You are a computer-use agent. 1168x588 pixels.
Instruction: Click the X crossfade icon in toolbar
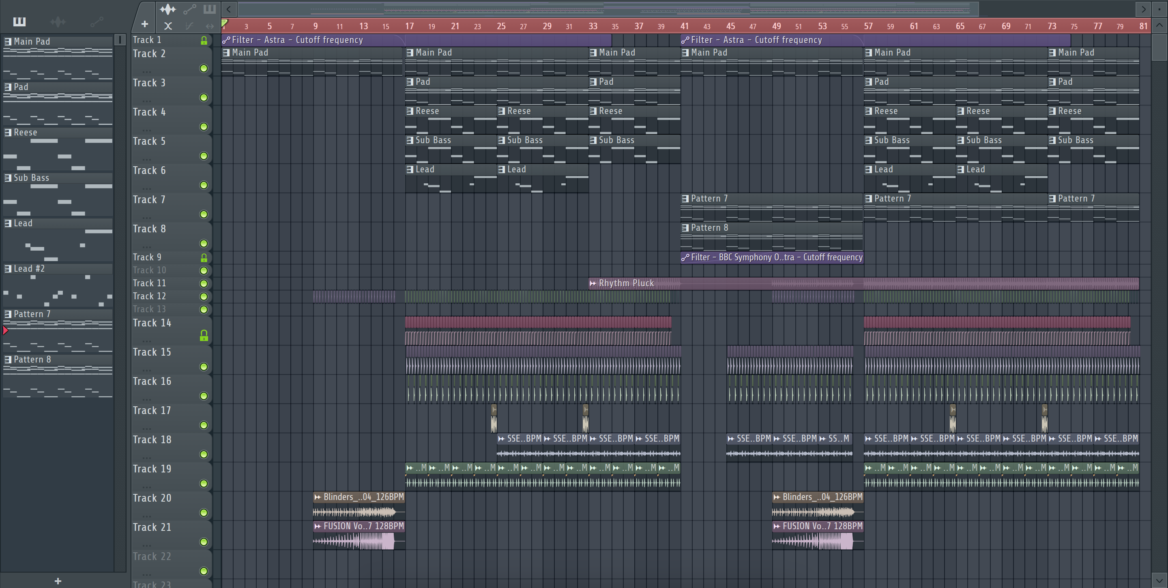pyautogui.click(x=168, y=26)
